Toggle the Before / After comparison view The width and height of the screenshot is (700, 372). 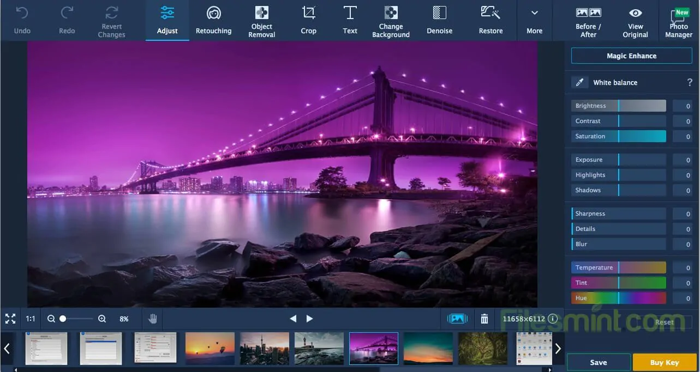pyautogui.click(x=588, y=20)
